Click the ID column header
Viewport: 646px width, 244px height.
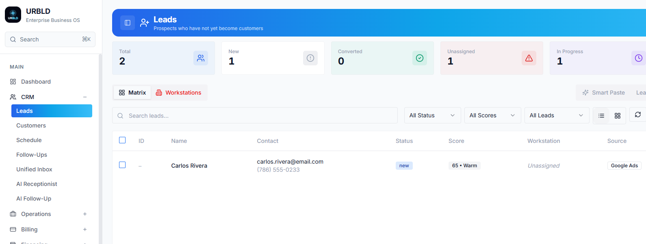tap(141, 141)
